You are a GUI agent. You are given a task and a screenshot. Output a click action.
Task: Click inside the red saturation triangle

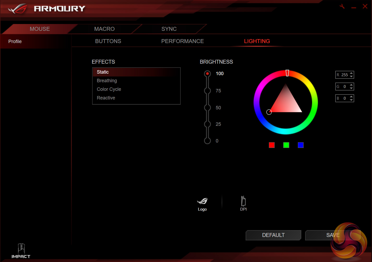point(286,103)
